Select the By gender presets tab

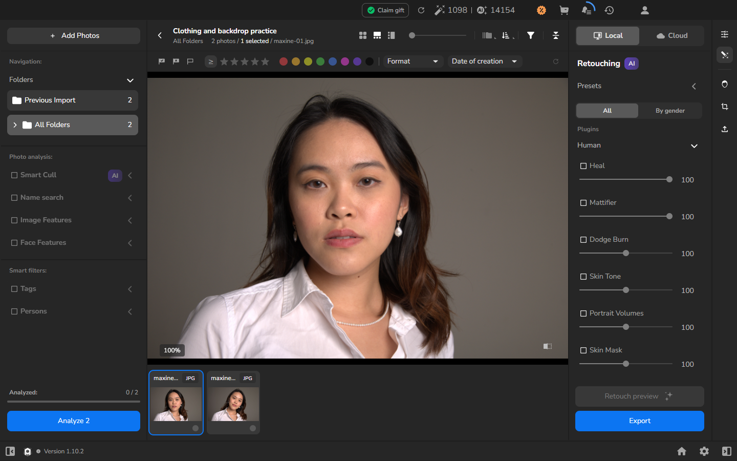click(670, 111)
